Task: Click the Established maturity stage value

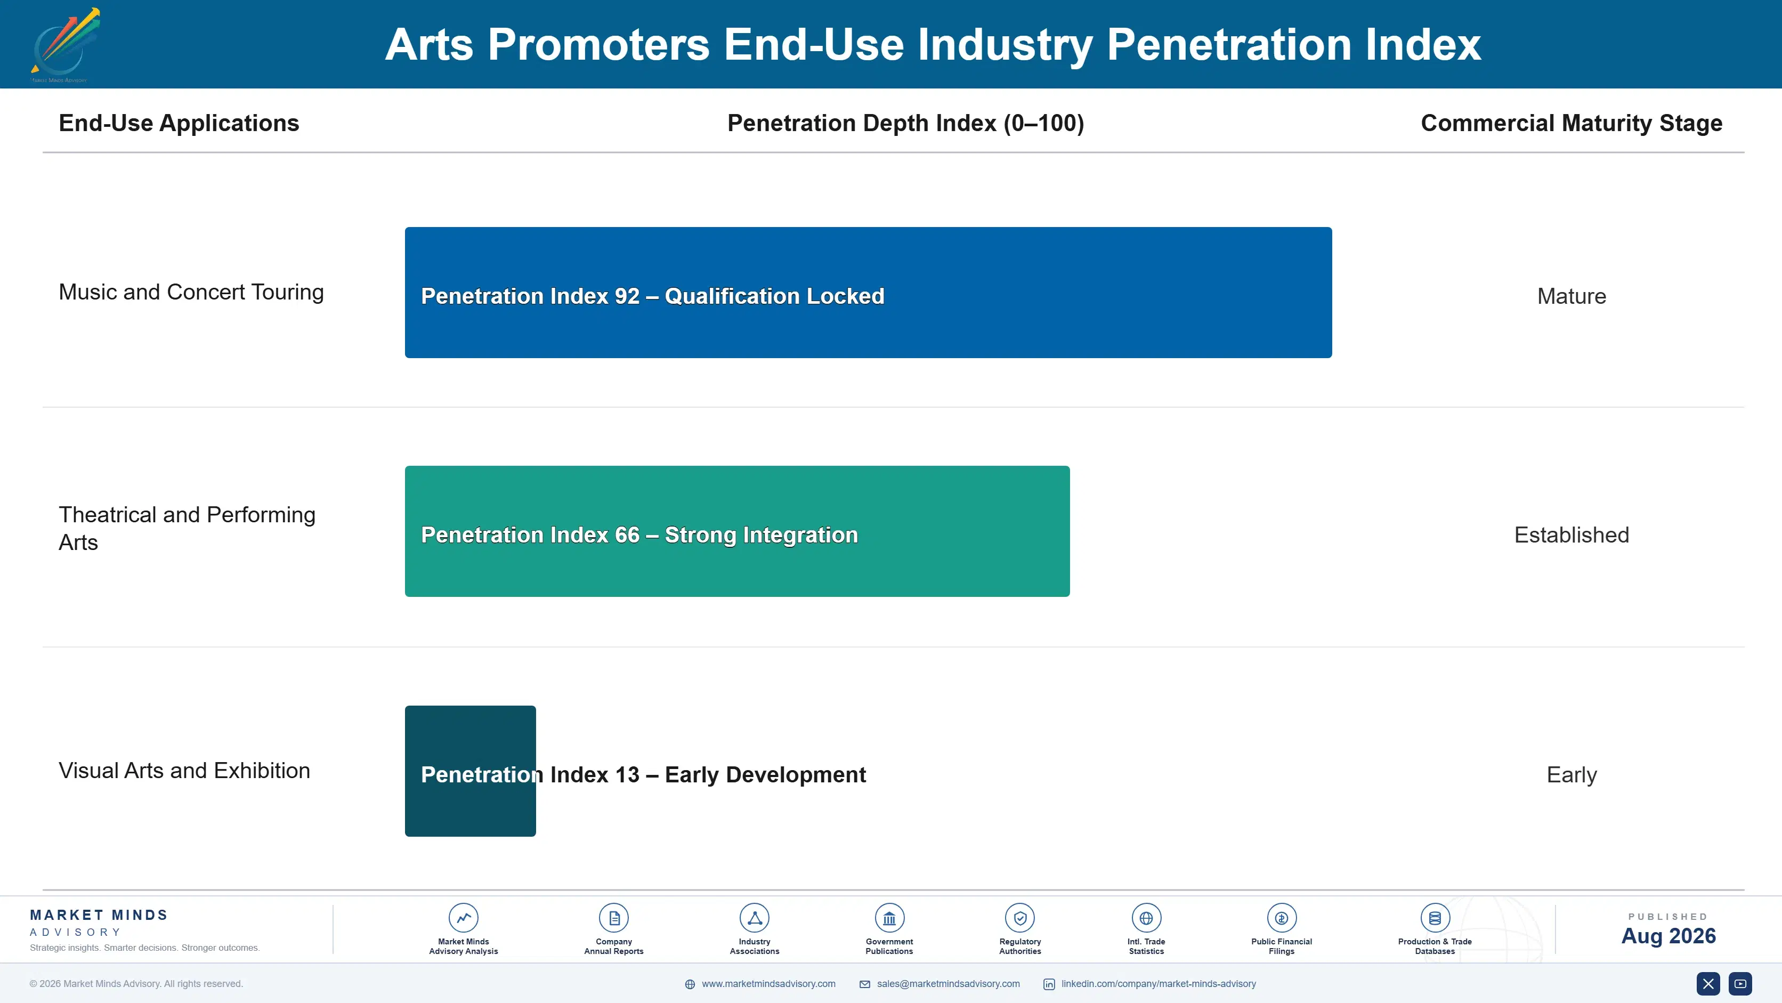Action: click(1572, 535)
